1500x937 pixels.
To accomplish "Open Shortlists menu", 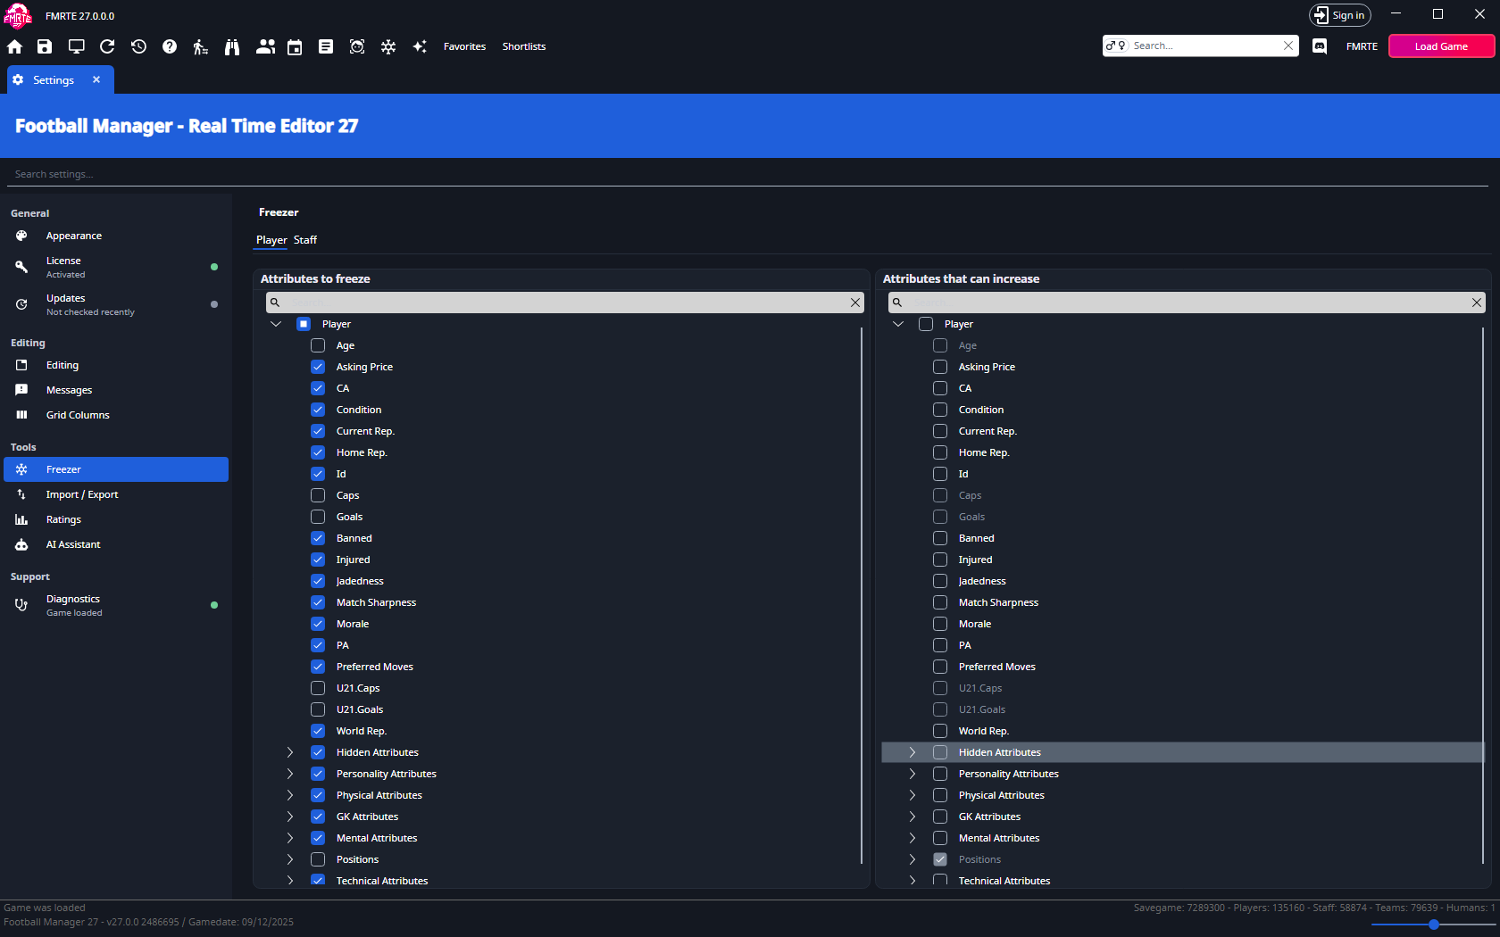I will pos(524,46).
